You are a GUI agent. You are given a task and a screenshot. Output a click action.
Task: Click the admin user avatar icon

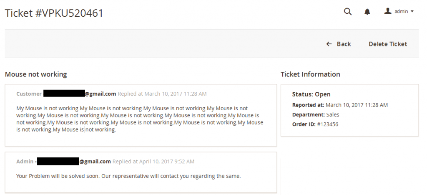(x=388, y=11)
